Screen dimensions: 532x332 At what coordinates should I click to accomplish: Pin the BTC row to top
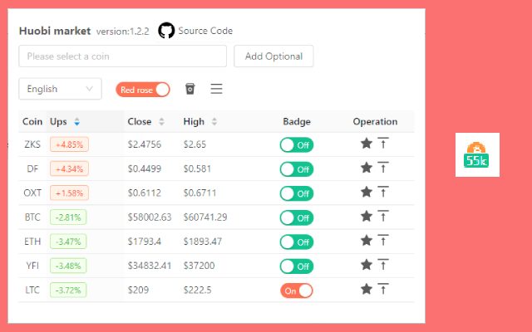pos(382,217)
